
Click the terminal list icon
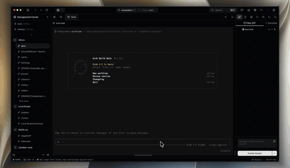click(x=232, y=17)
